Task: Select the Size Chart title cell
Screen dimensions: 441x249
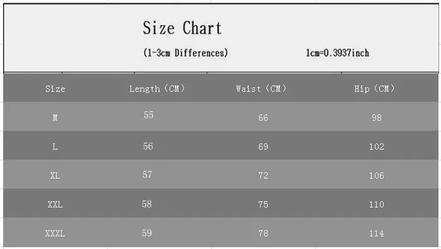Action: point(182,28)
